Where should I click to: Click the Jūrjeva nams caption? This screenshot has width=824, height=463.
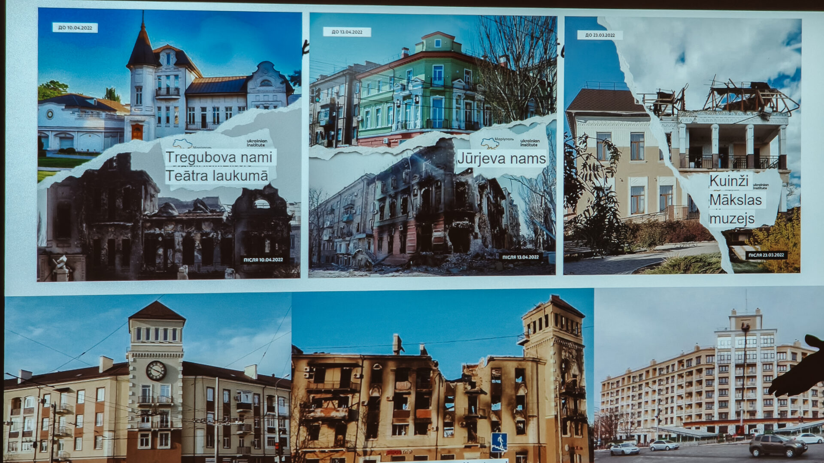[501, 159]
